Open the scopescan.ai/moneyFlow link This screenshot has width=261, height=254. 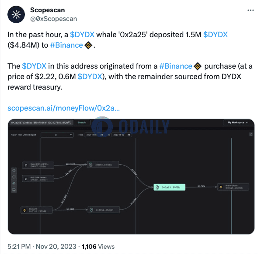coord(63,108)
